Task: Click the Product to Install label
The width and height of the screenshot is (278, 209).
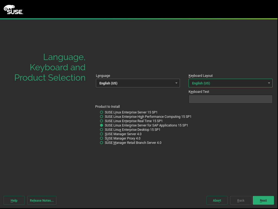Action: tap(108, 107)
